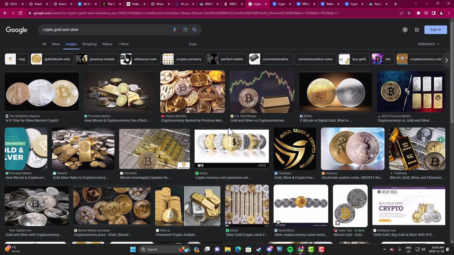Apply the ethereum coin filter chip
454x255 pixels.
pos(140,59)
